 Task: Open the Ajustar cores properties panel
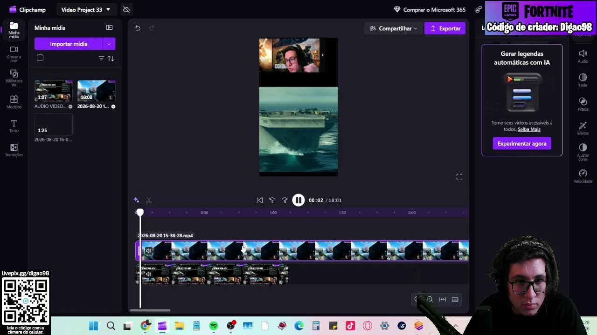pyautogui.click(x=583, y=152)
